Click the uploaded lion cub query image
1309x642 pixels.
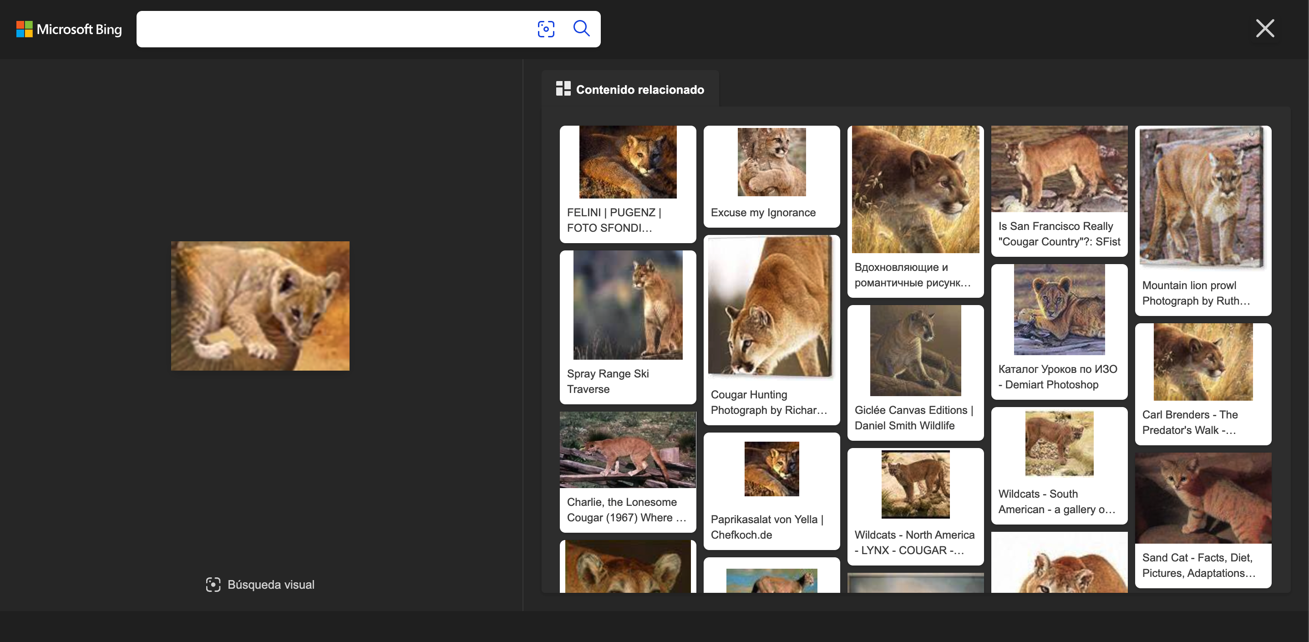pyautogui.click(x=260, y=306)
